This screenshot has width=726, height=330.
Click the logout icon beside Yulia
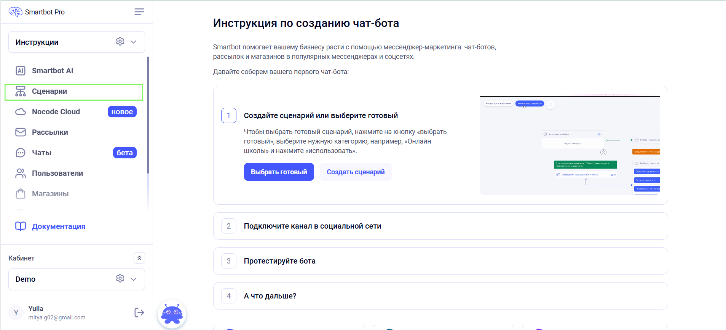(x=139, y=313)
